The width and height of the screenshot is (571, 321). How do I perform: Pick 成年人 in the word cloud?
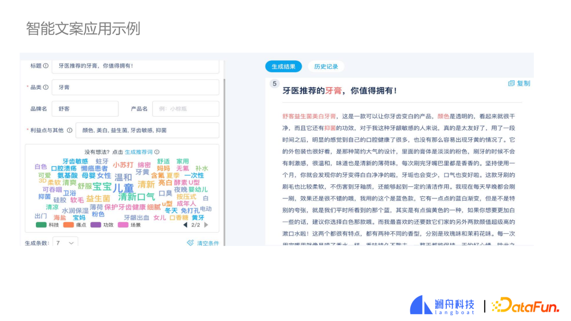(187, 204)
